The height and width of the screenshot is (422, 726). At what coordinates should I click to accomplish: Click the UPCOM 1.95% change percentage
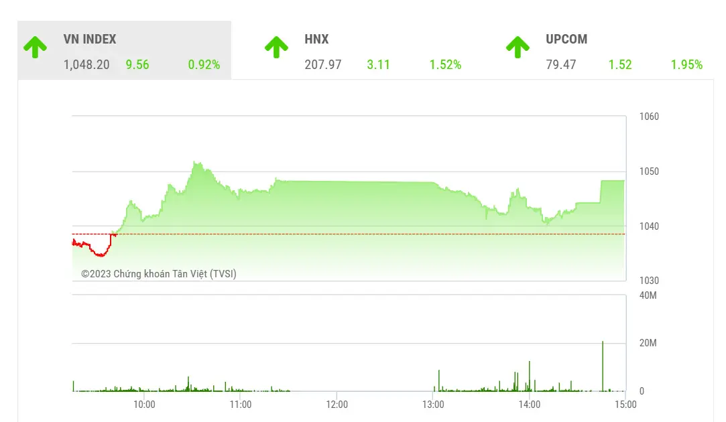[686, 65]
